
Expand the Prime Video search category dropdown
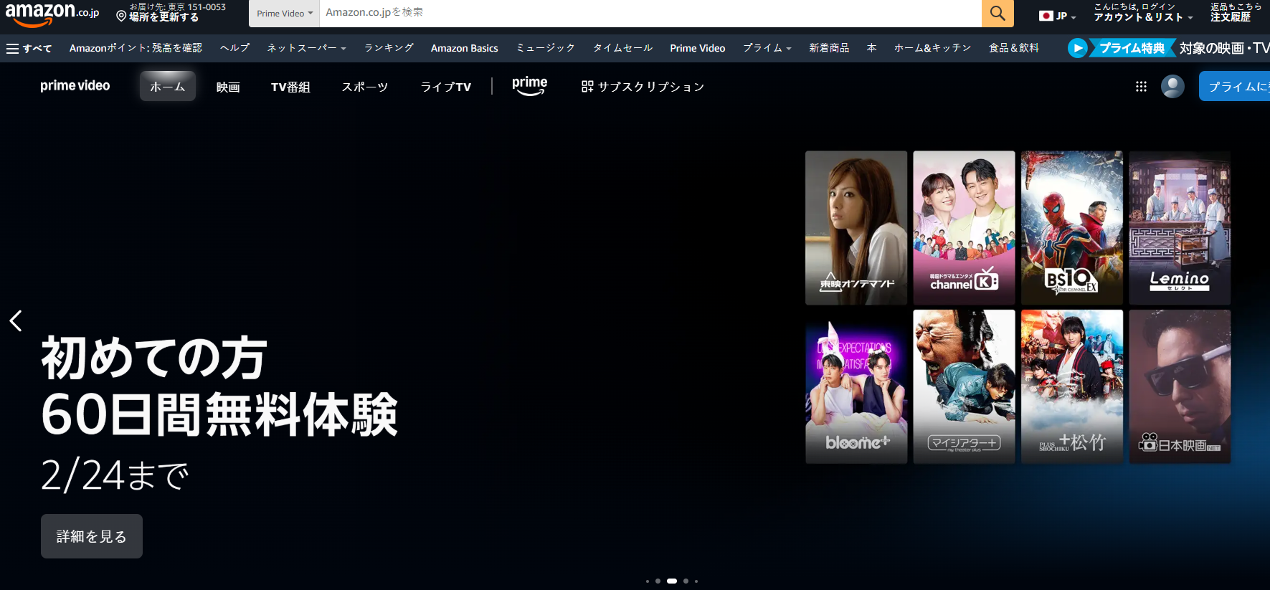click(285, 14)
